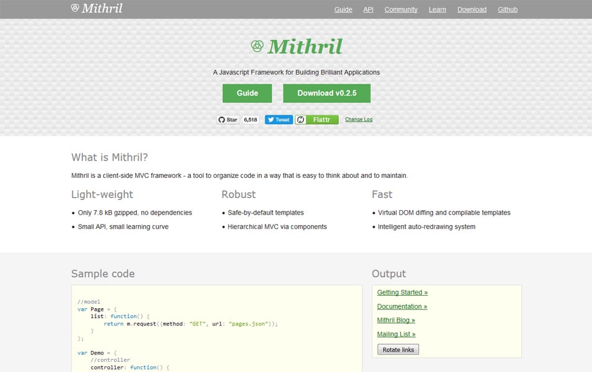Click 'Only 7.8 kB gzipped, no dependencies' text

135,213
